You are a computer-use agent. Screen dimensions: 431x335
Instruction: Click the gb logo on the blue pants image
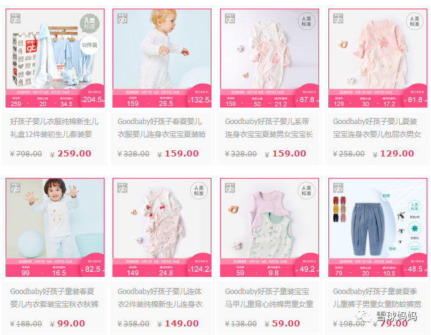pos(338,188)
